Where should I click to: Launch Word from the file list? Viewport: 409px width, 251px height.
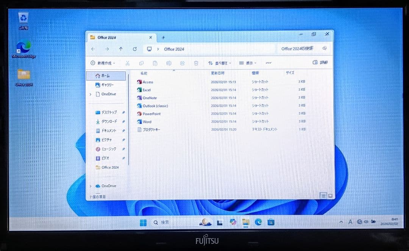tap(146, 121)
